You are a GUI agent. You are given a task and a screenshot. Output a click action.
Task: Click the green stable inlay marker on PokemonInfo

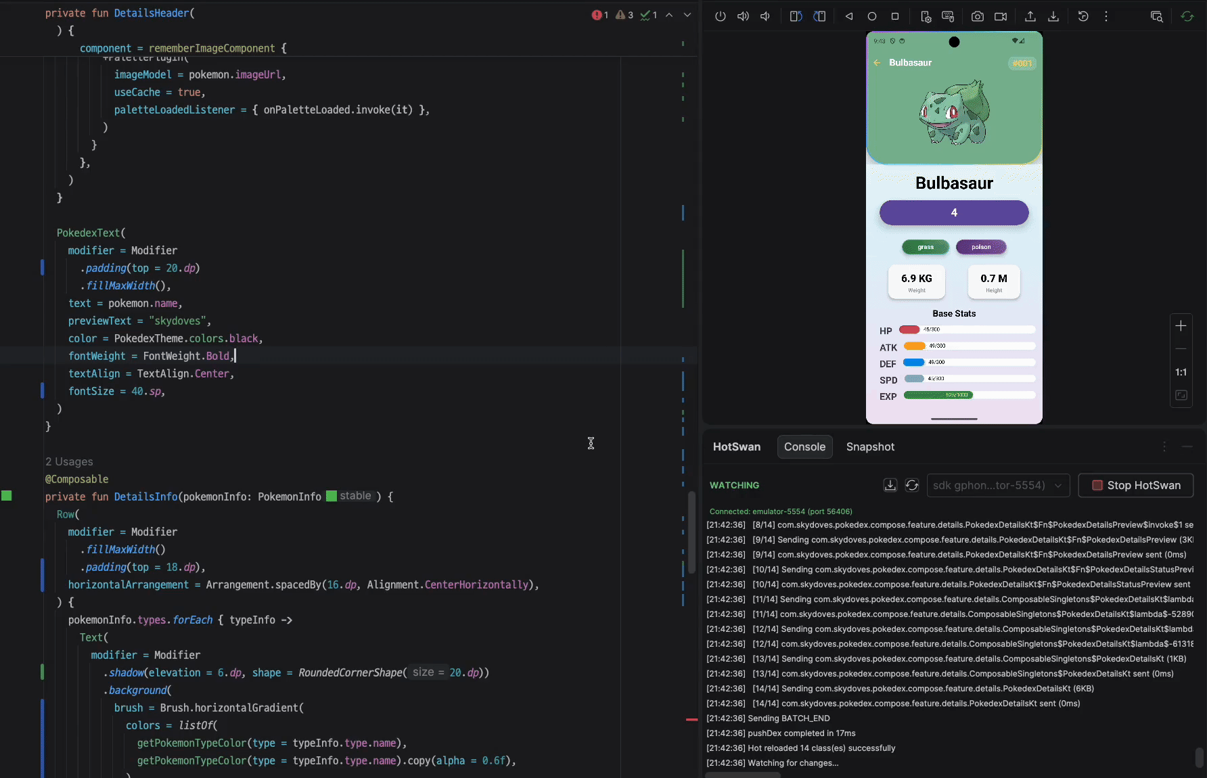332,496
